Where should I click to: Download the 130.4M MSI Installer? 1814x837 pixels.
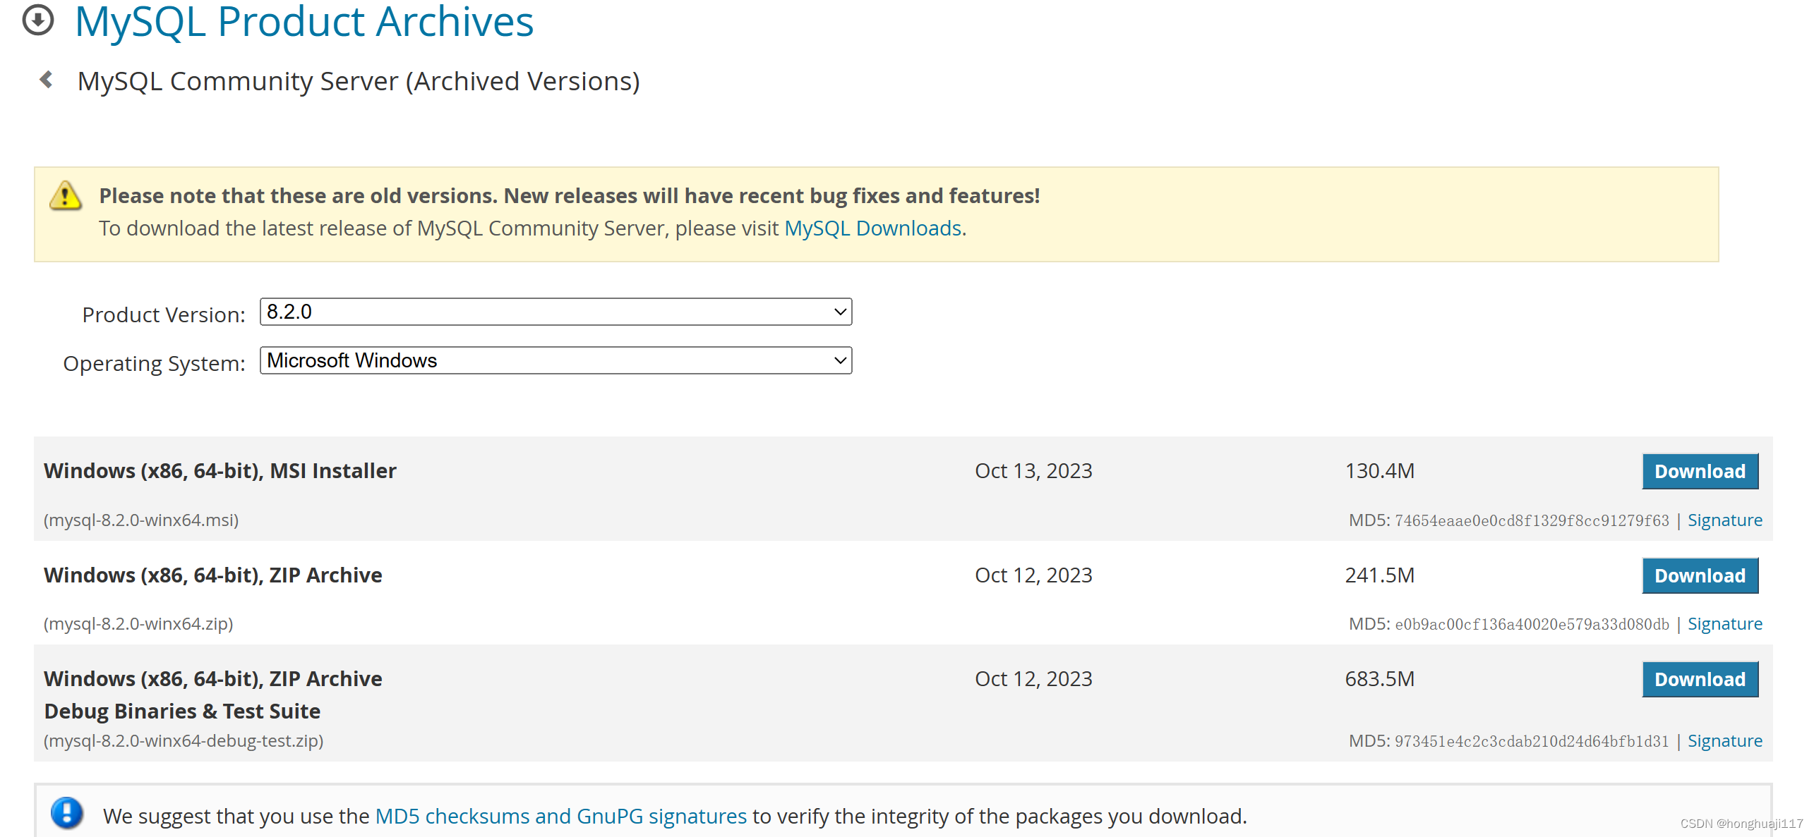(x=1700, y=471)
